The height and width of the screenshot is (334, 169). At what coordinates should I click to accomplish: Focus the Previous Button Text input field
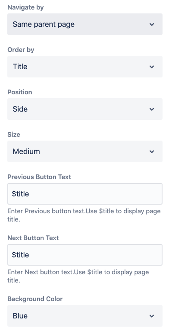[85, 194]
